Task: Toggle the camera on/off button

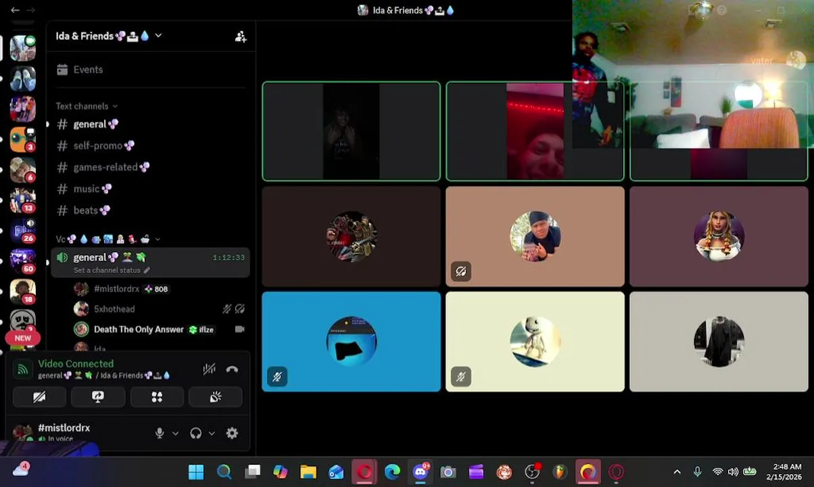Action: (x=39, y=397)
